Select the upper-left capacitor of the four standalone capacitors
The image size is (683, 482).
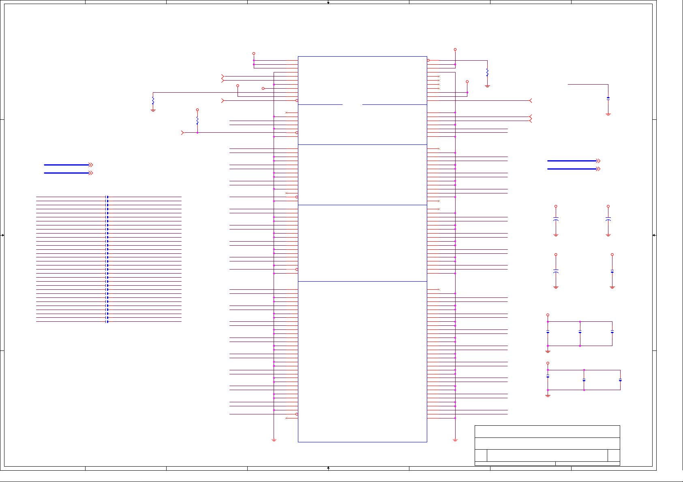pyautogui.click(x=556, y=219)
